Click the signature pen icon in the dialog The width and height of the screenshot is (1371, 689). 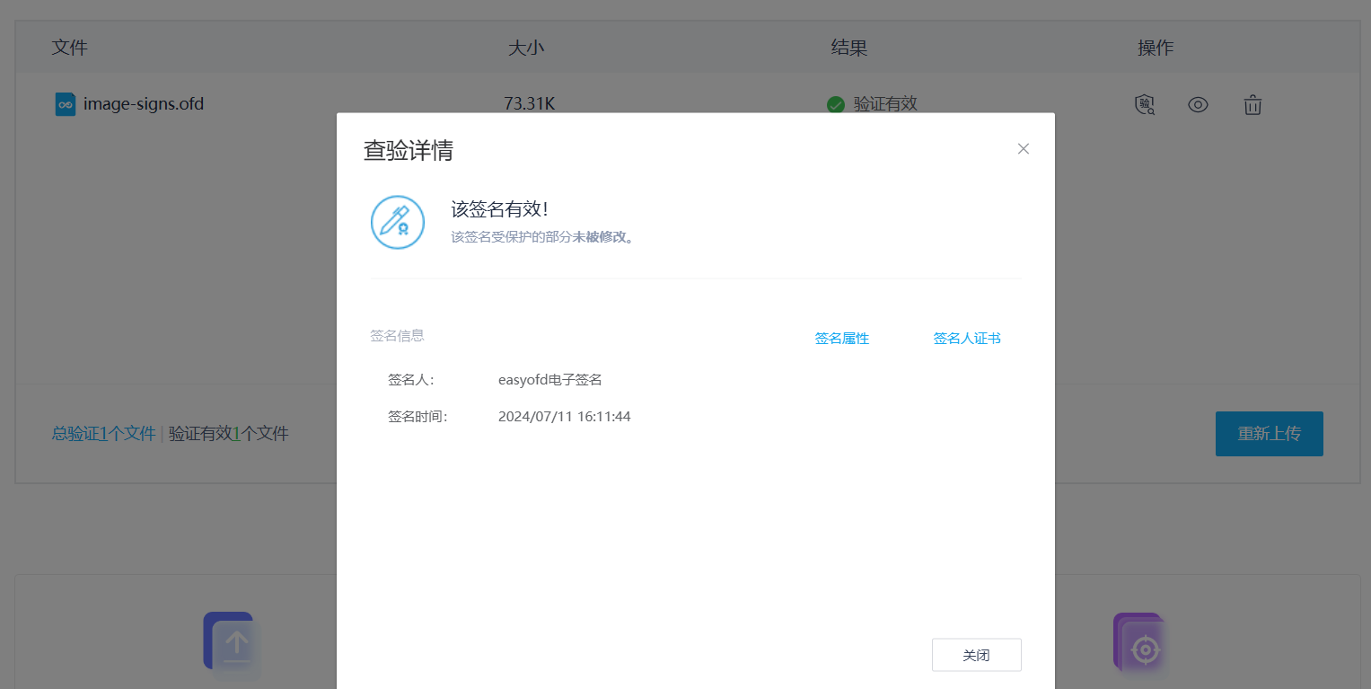397,222
